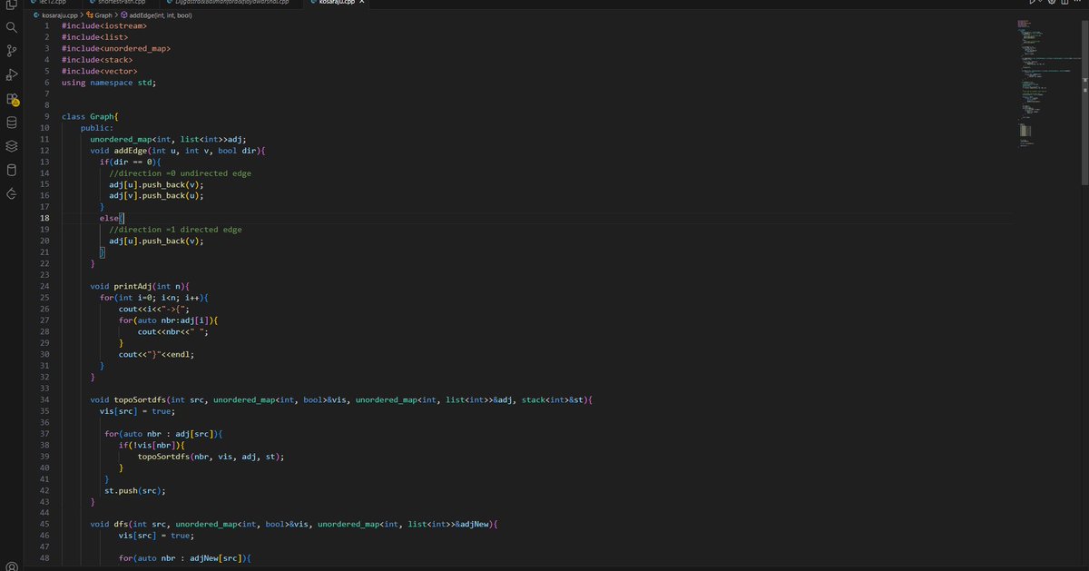Screen dimensions: 1089x571
Task: Click the addEdge method symbol icon in breadcrumb
Action: 124,15
